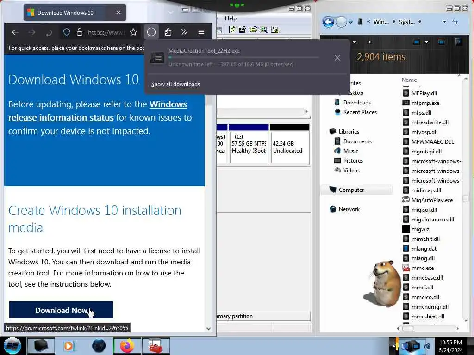The image size is (474, 355).
Task: Click the last Disk Management toolbar icon
Action: coord(275,30)
